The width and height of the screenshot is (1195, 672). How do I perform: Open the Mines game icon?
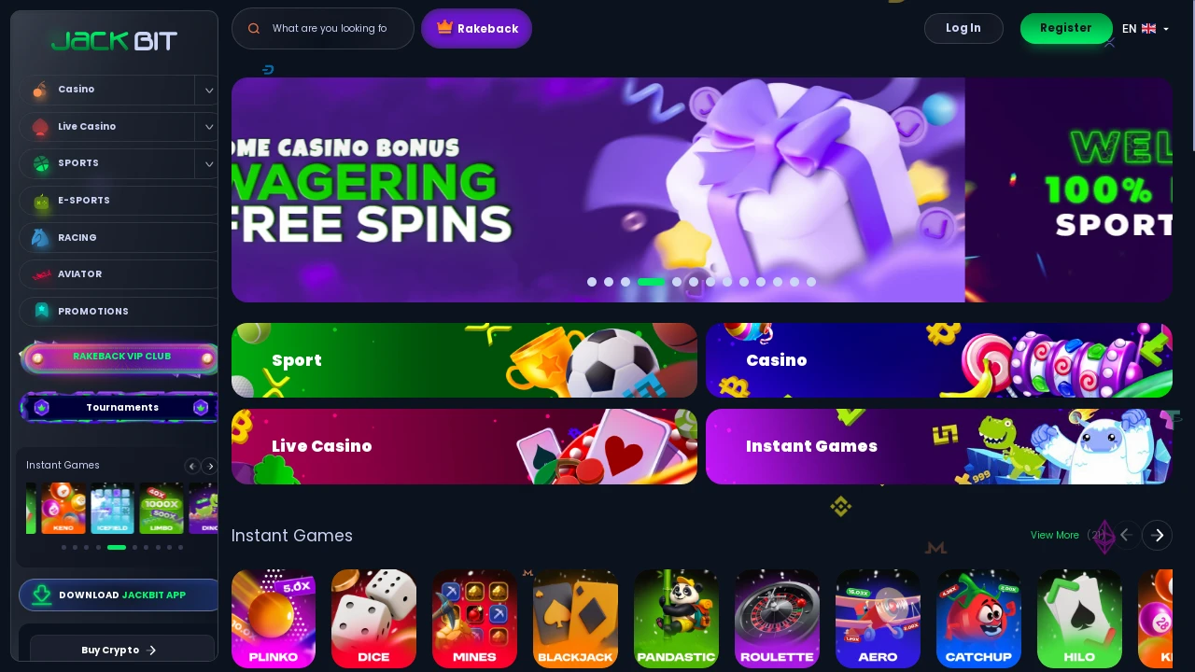tap(474, 619)
